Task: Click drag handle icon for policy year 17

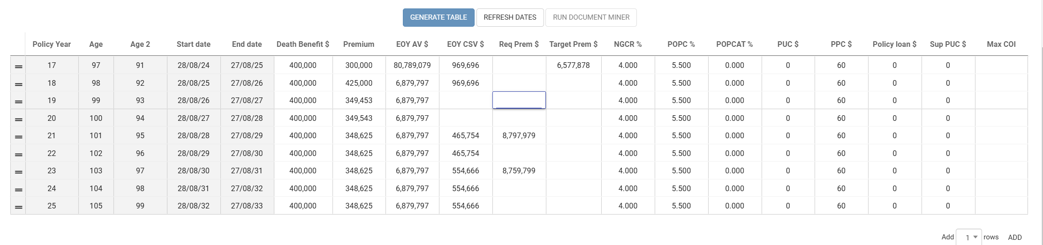Action: click(18, 67)
